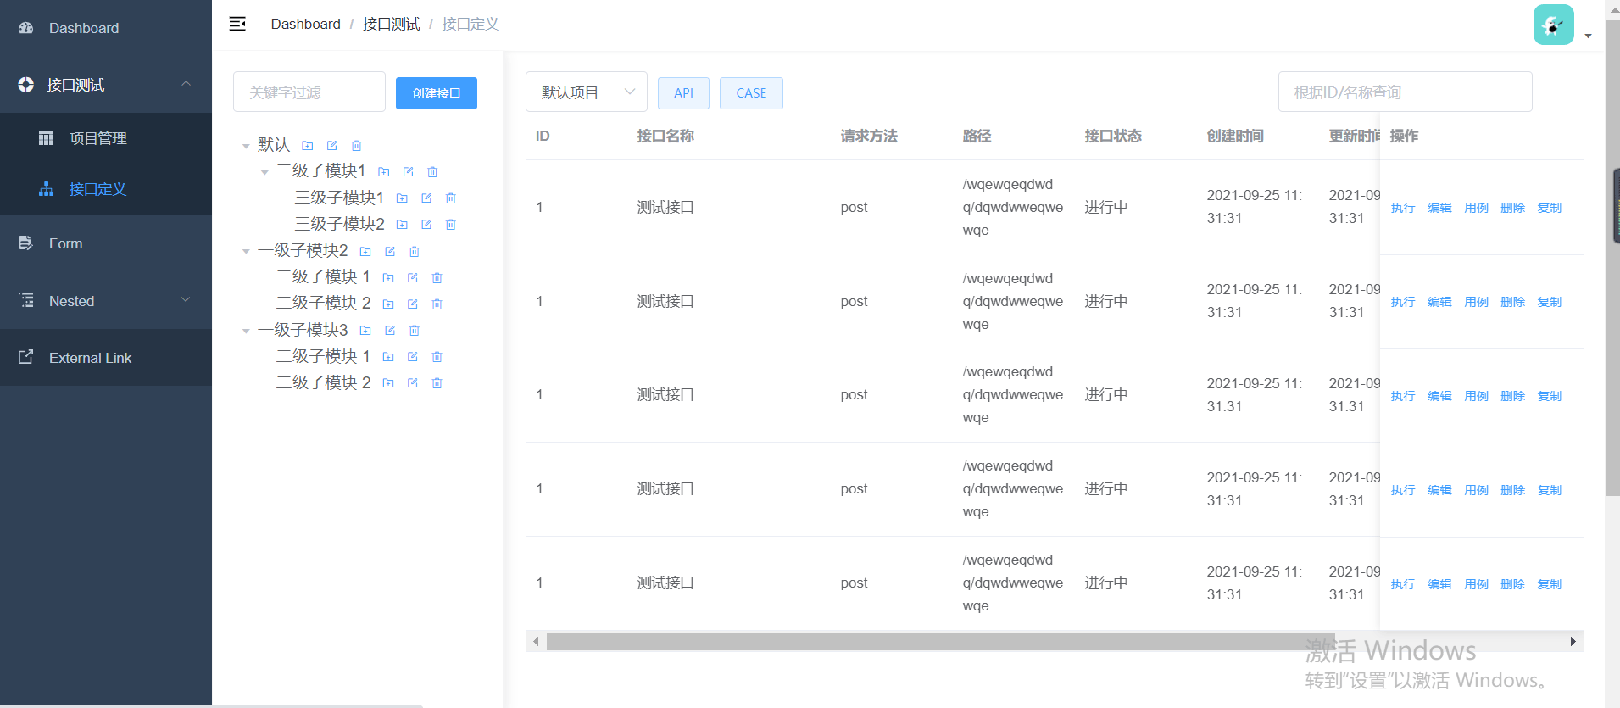Click the user avatar image

coord(1553,25)
